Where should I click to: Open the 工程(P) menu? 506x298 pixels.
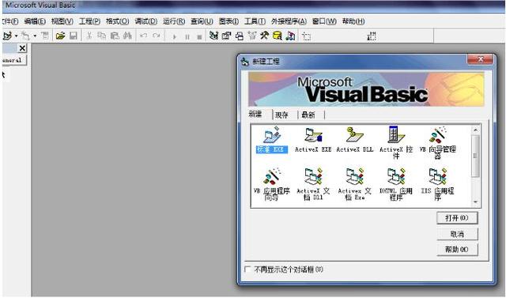coord(89,21)
